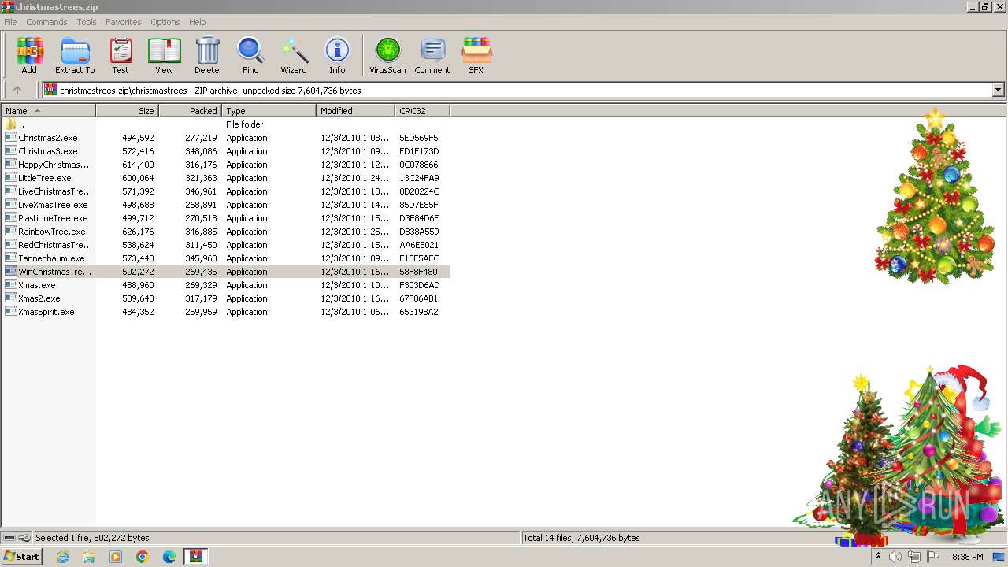Expand the address path dropdown
Image resolution: width=1008 pixels, height=567 pixels.
pos(999,91)
